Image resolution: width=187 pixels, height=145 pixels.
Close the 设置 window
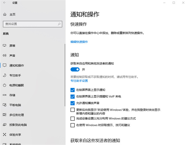pyautogui.click(x=183, y=2)
